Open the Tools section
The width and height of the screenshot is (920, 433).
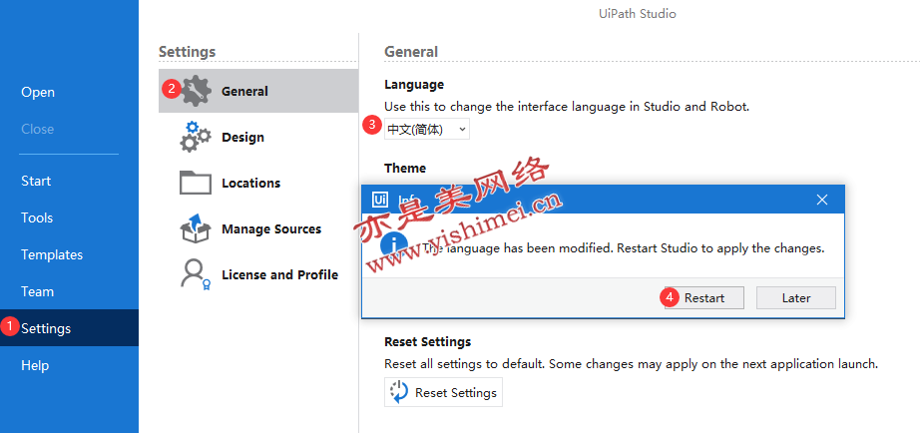pos(37,217)
